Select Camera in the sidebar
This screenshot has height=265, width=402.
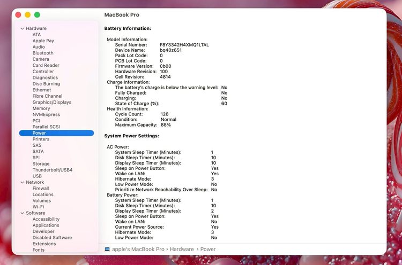[41, 59]
